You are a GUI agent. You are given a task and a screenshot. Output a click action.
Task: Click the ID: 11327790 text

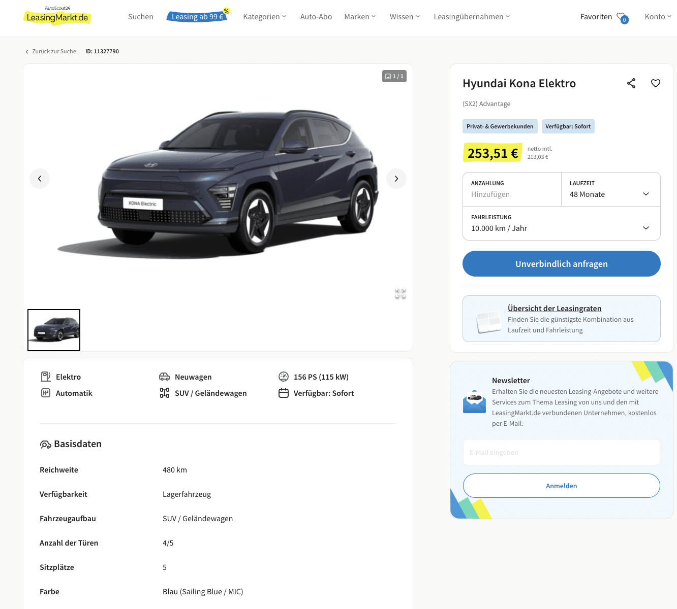102,51
